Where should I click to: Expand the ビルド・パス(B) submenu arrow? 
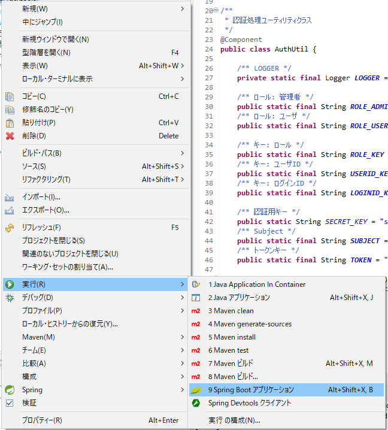coord(183,153)
